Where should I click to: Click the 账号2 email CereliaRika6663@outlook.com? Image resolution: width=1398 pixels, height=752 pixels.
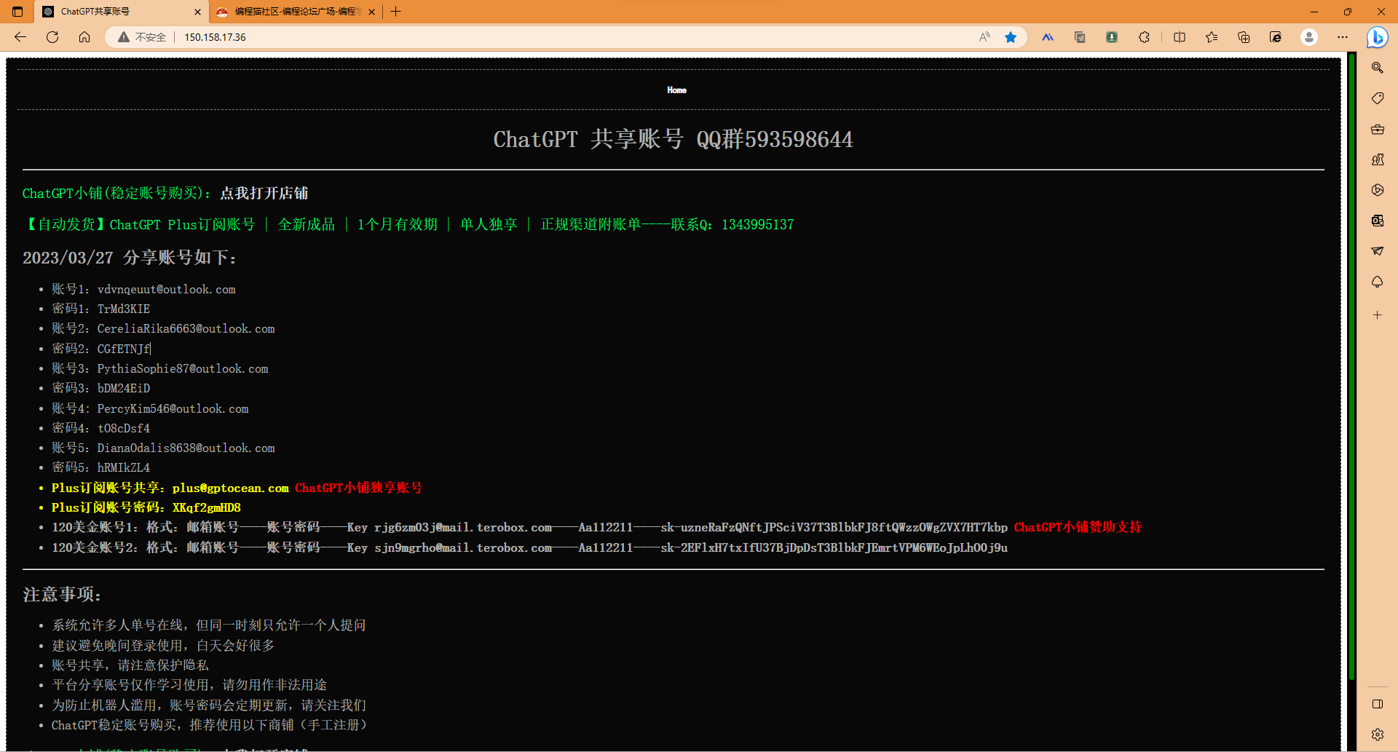(x=186, y=329)
